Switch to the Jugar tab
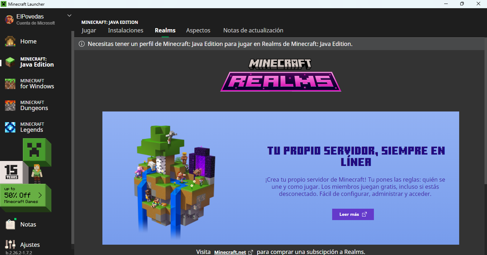 click(89, 30)
